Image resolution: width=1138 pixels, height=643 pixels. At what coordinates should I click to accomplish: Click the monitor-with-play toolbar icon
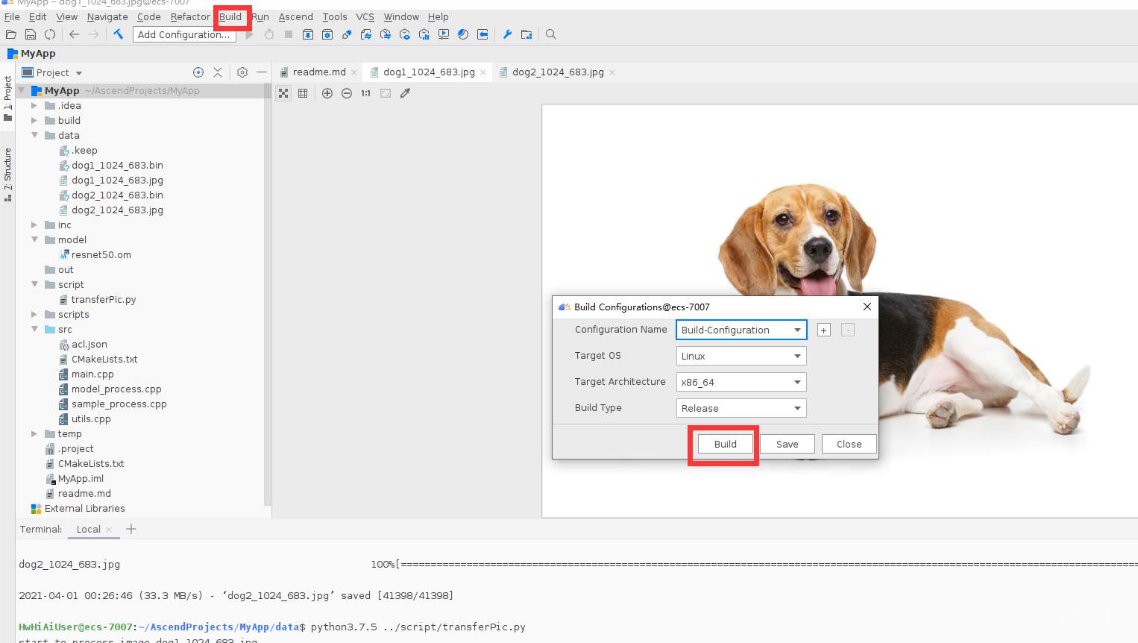[444, 34]
